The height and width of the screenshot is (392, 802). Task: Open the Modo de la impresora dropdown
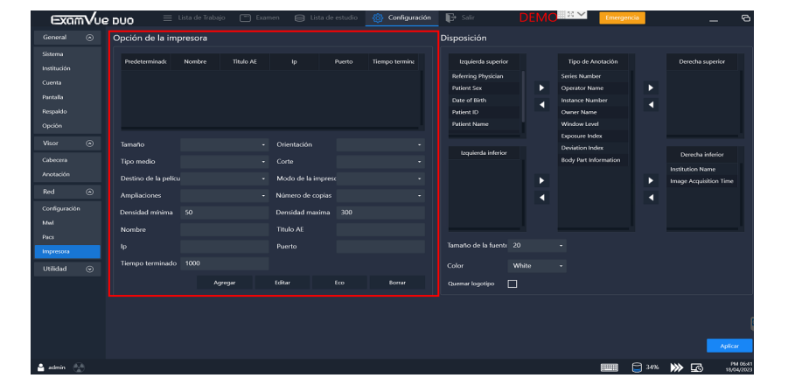pyautogui.click(x=380, y=178)
